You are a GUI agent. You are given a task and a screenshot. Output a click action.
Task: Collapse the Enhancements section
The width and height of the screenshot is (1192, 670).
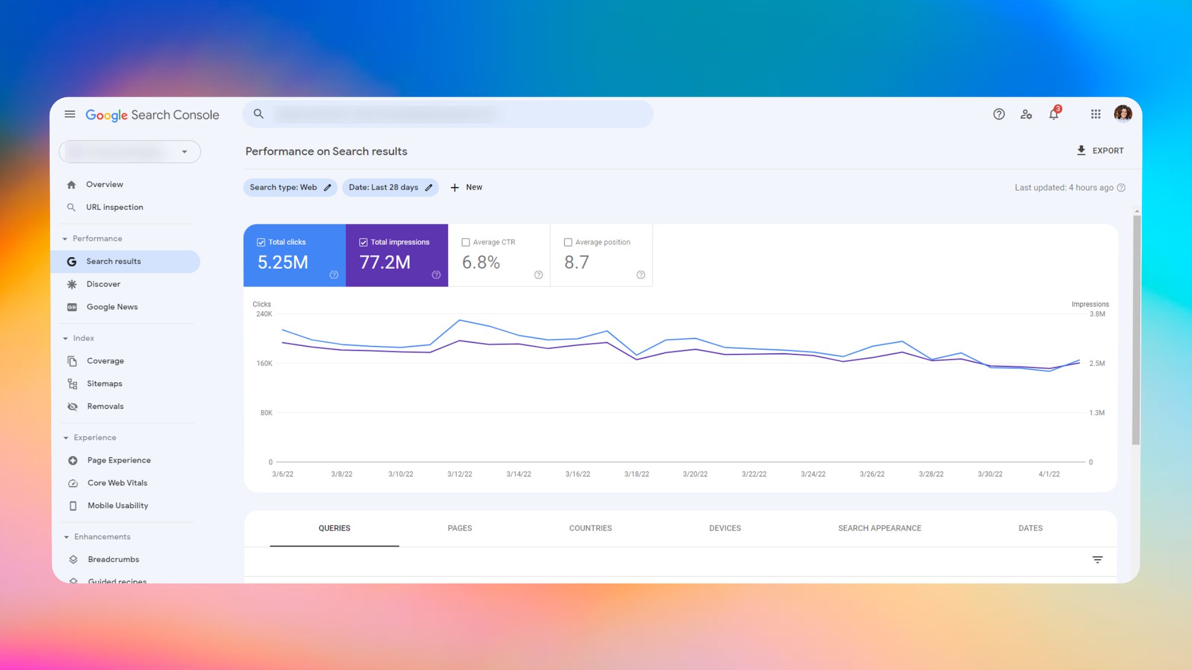click(x=66, y=537)
